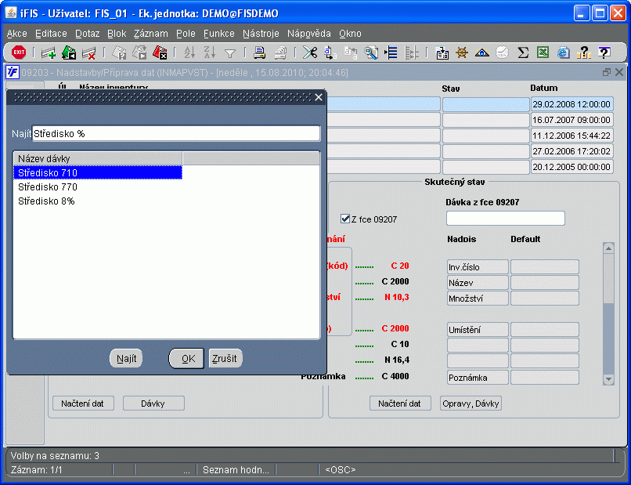The height and width of the screenshot is (485, 631).
Task: Click the 'Dávka z fce 09207' input field
Action: [506, 219]
